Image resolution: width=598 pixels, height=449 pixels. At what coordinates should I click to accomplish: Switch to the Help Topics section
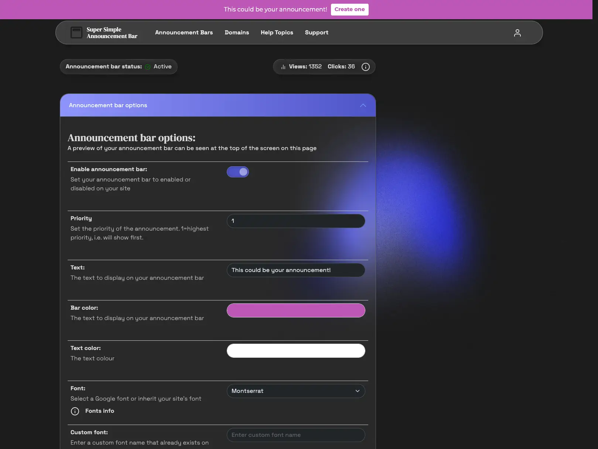(277, 33)
